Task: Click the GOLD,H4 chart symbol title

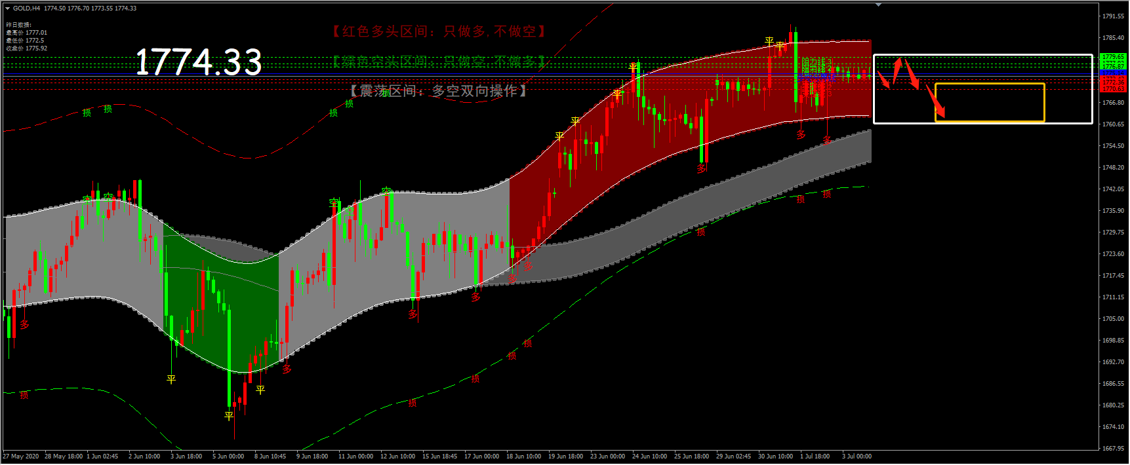Action: 26,9
